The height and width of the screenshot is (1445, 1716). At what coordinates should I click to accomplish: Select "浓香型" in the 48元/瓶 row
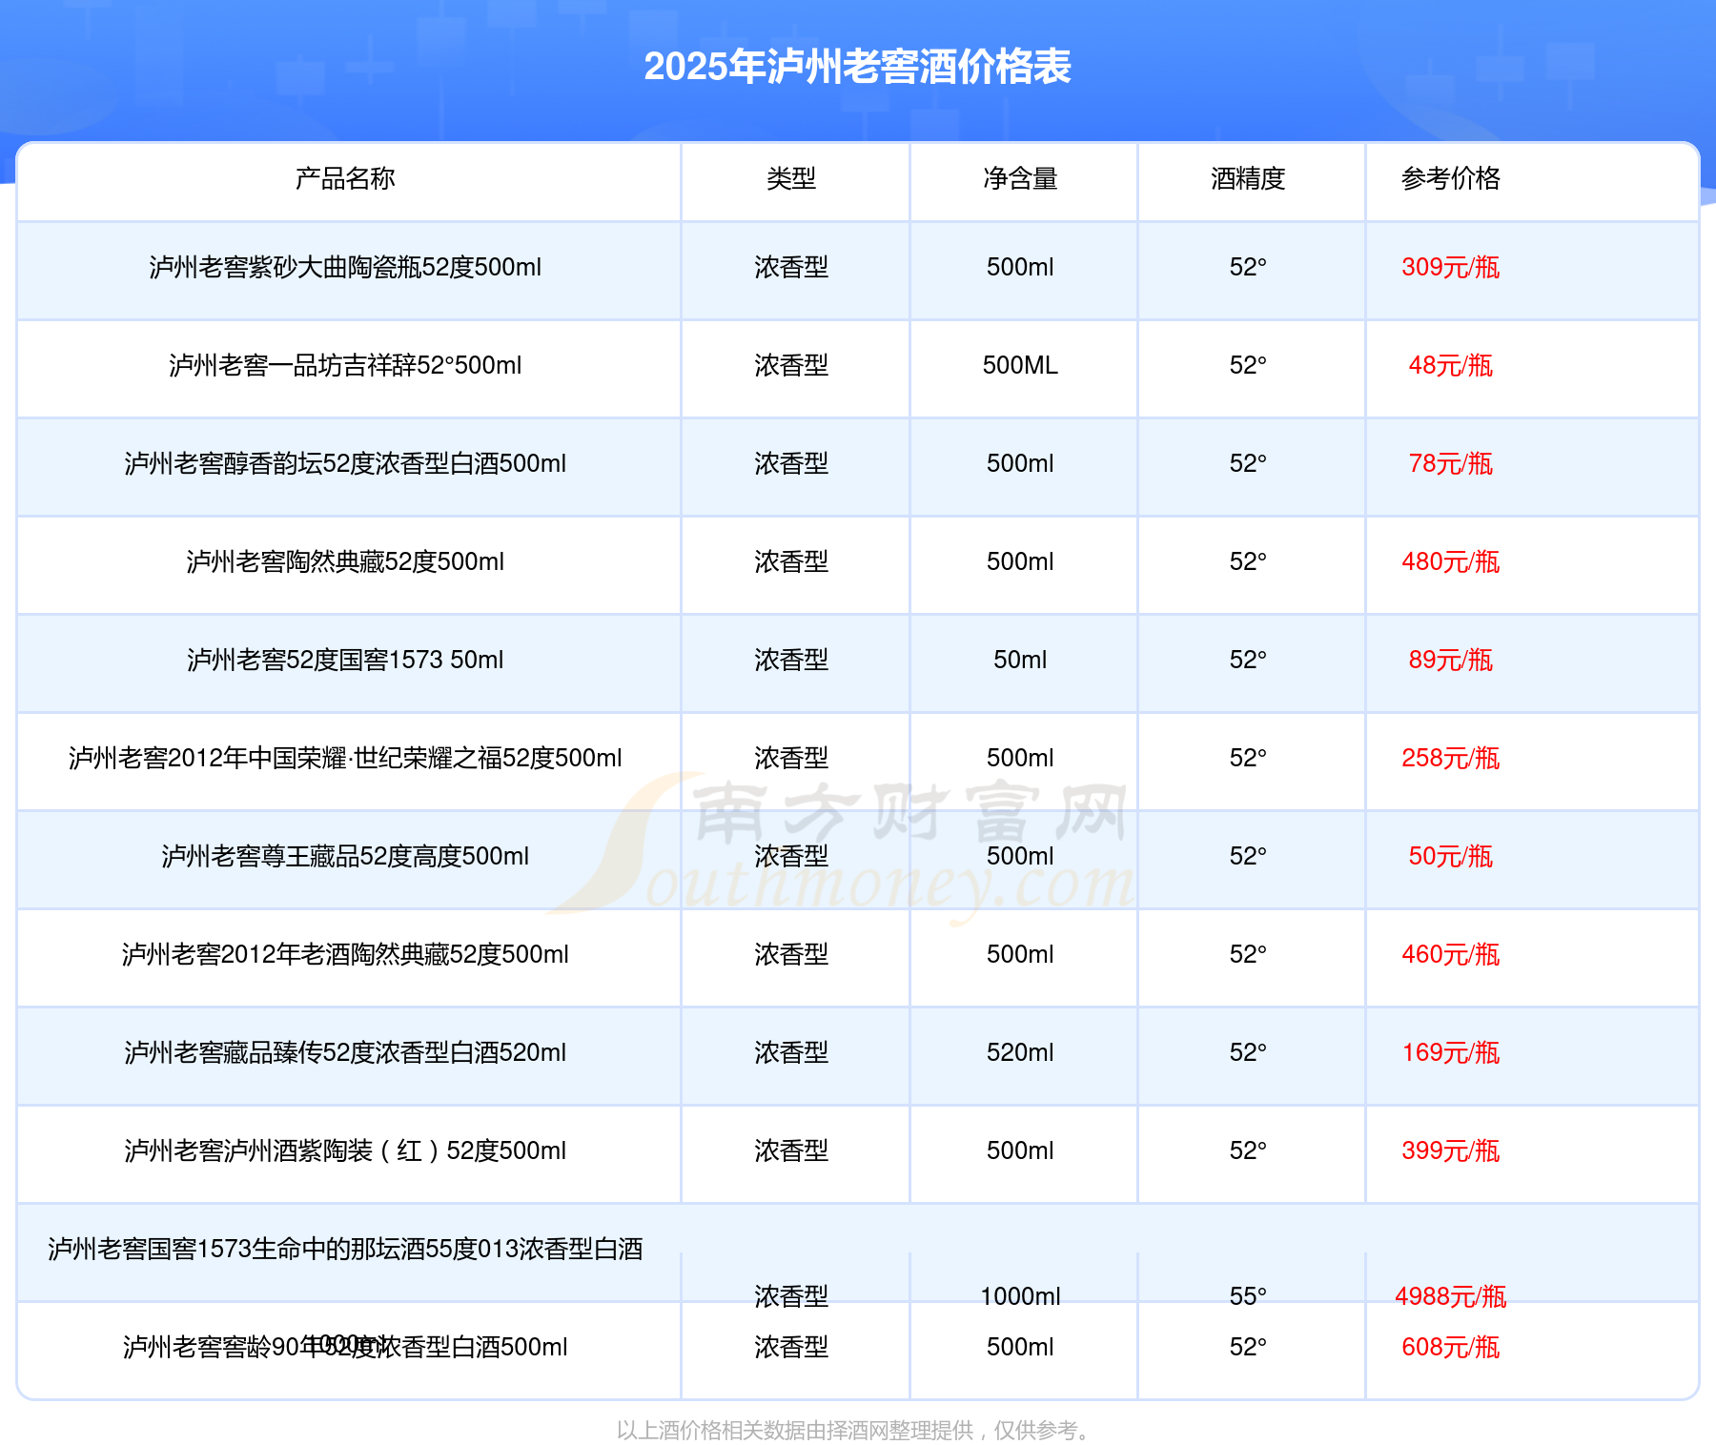[x=791, y=365]
